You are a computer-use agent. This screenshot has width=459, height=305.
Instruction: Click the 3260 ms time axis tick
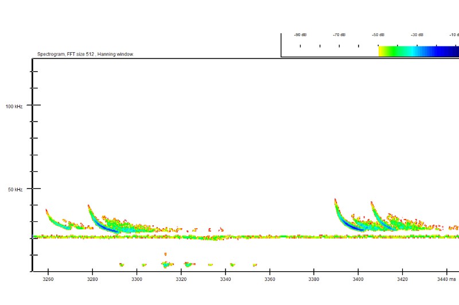point(48,272)
